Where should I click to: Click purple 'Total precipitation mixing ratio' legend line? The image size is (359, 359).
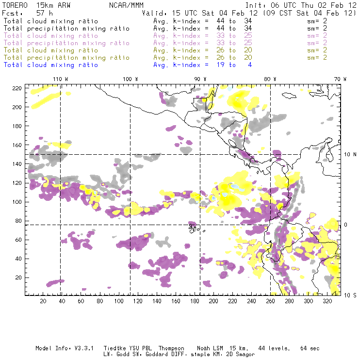click(66, 43)
